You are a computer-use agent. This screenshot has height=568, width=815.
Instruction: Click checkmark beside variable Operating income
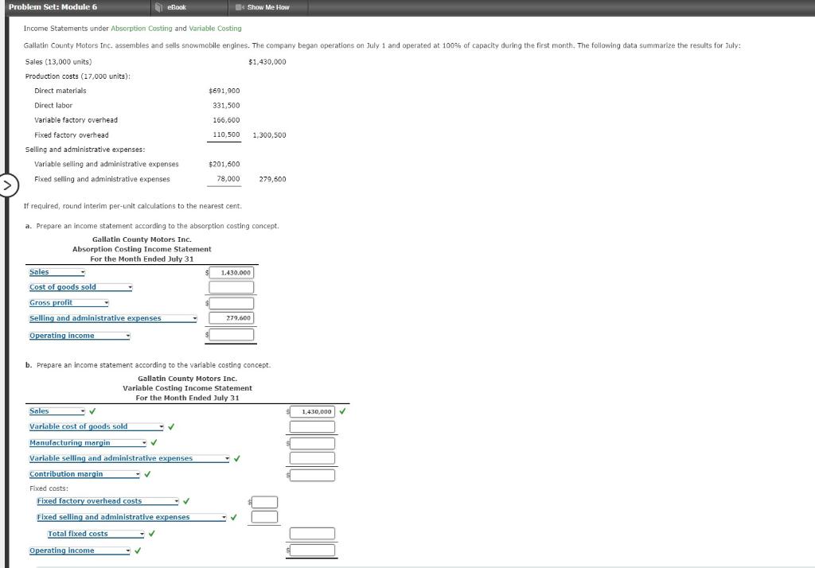point(138,550)
